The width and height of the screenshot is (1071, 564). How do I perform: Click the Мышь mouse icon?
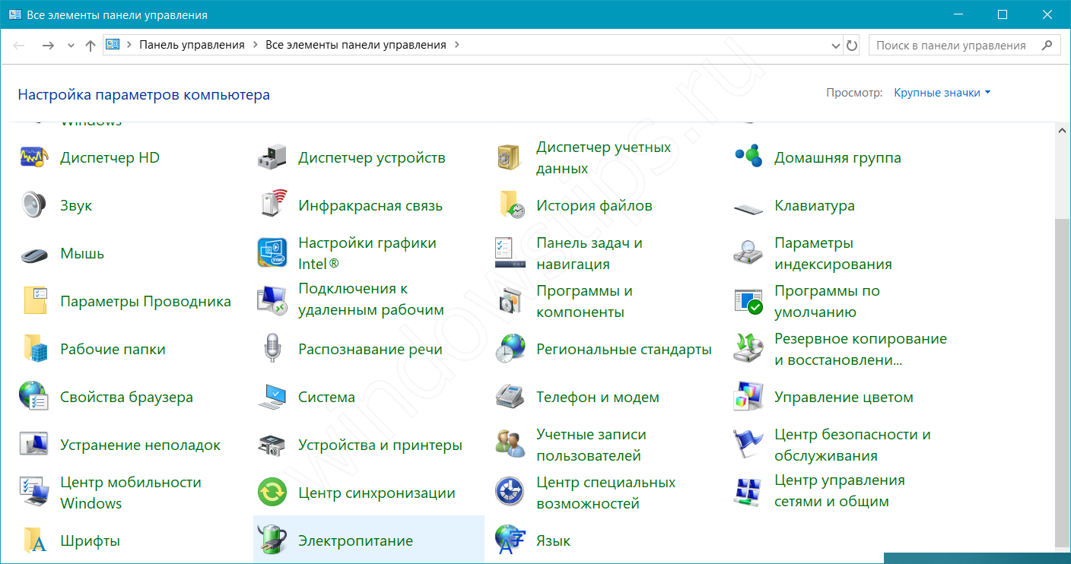34,254
